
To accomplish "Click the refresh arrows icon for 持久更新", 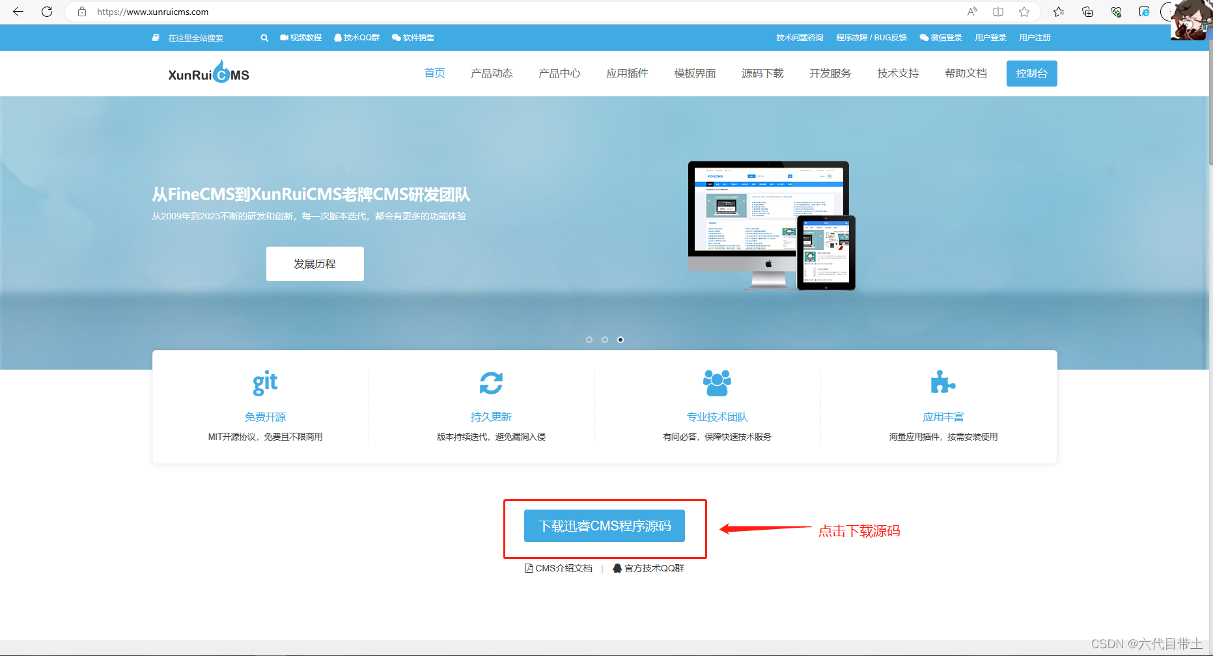I will [x=491, y=383].
